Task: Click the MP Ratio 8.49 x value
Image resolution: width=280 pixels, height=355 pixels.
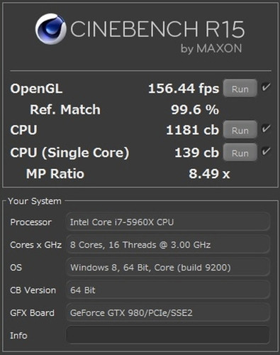Action: [209, 174]
